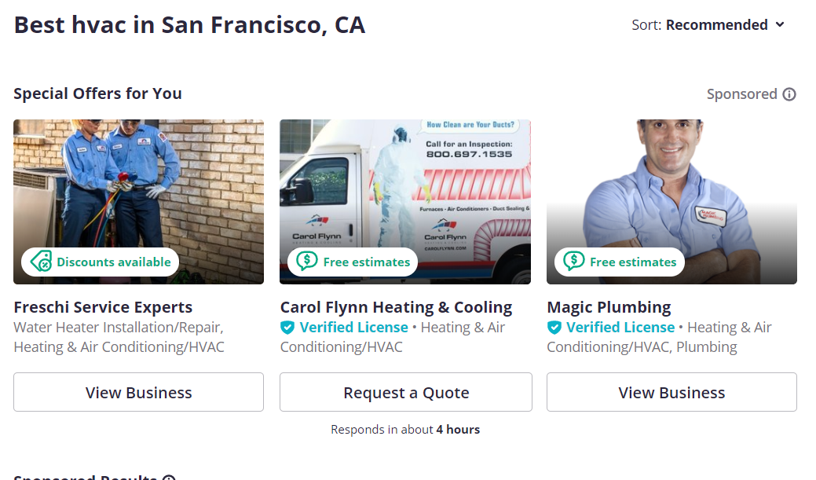Open the Magic Plumbing business name link

coord(609,307)
